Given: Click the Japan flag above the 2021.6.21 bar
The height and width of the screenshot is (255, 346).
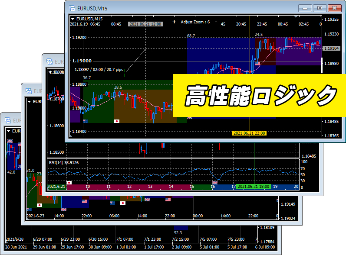Looking at the screenshot, I should 69,183.
